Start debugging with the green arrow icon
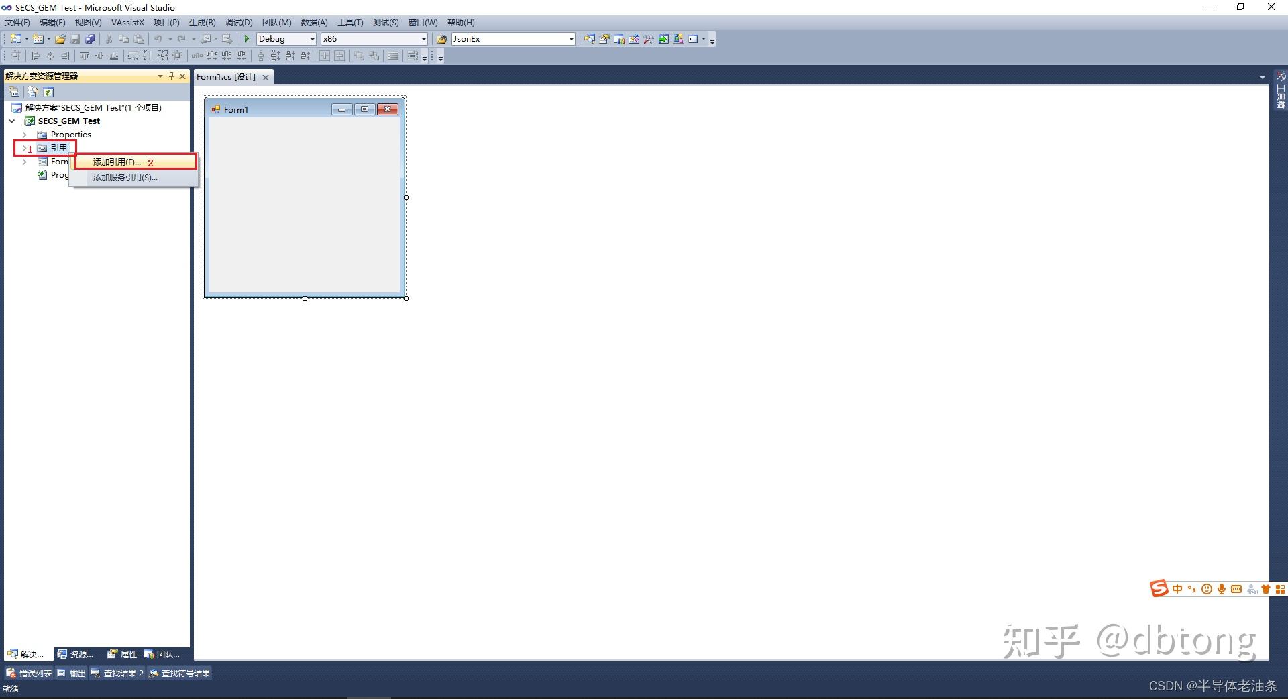The height and width of the screenshot is (699, 1288). [x=246, y=38]
